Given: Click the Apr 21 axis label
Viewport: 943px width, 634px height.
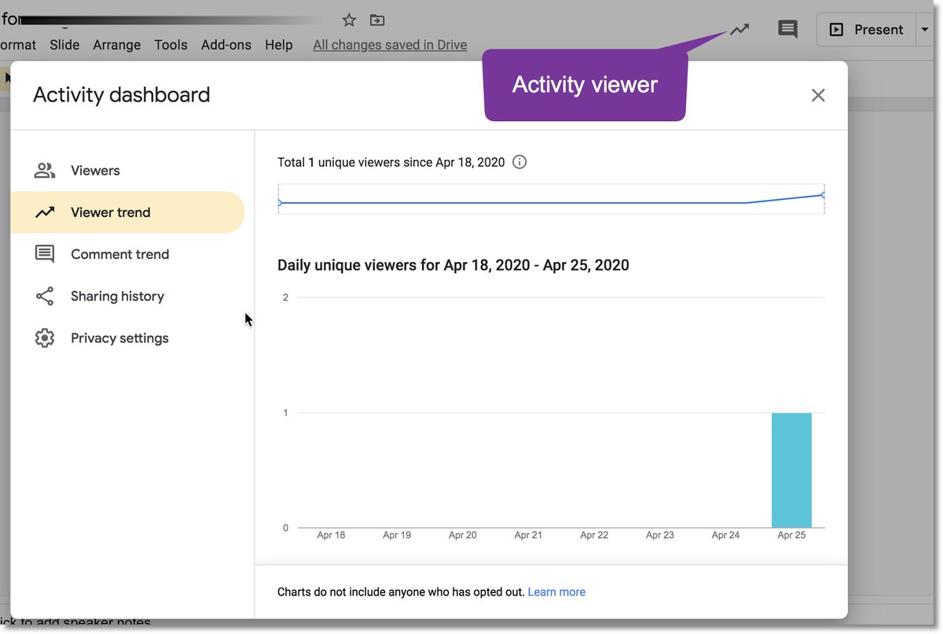Looking at the screenshot, I should point(528,535).
